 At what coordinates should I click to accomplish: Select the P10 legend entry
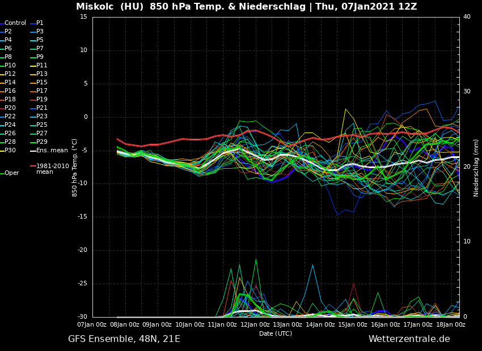(x=10, y=66)
